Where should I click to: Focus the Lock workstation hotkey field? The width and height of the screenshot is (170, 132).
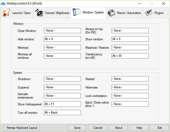click(130, 96)
